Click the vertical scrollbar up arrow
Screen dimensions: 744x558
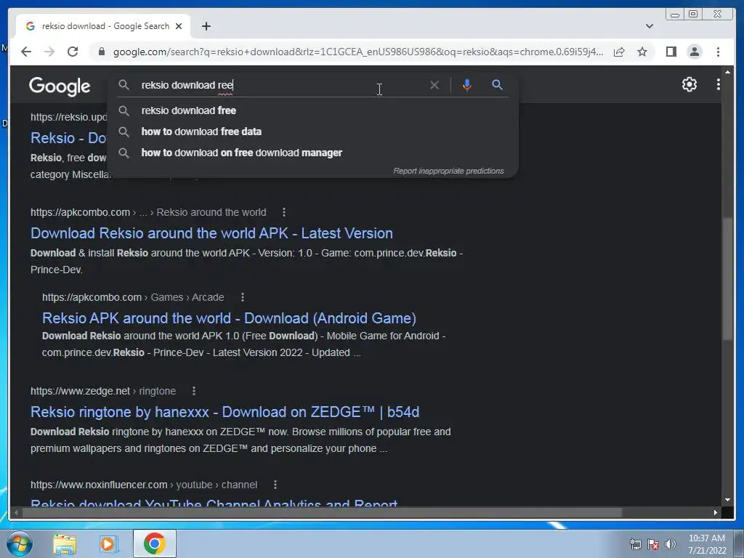point(727,72)
